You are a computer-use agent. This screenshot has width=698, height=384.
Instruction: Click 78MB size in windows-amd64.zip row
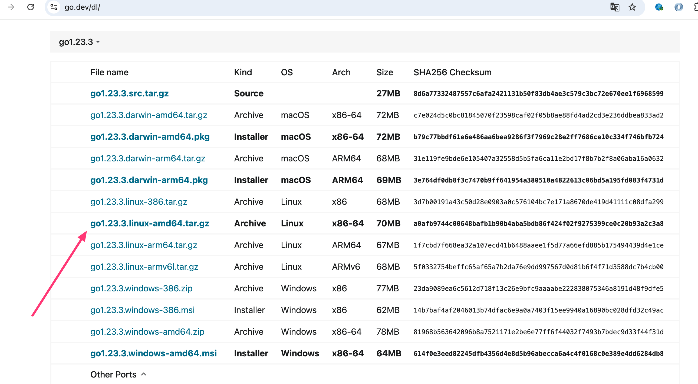pos(387,332)
